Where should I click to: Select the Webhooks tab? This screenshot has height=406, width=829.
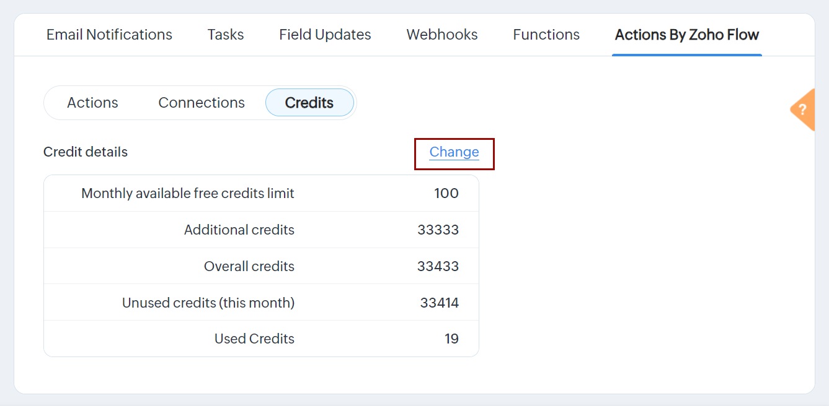[442, 35]
